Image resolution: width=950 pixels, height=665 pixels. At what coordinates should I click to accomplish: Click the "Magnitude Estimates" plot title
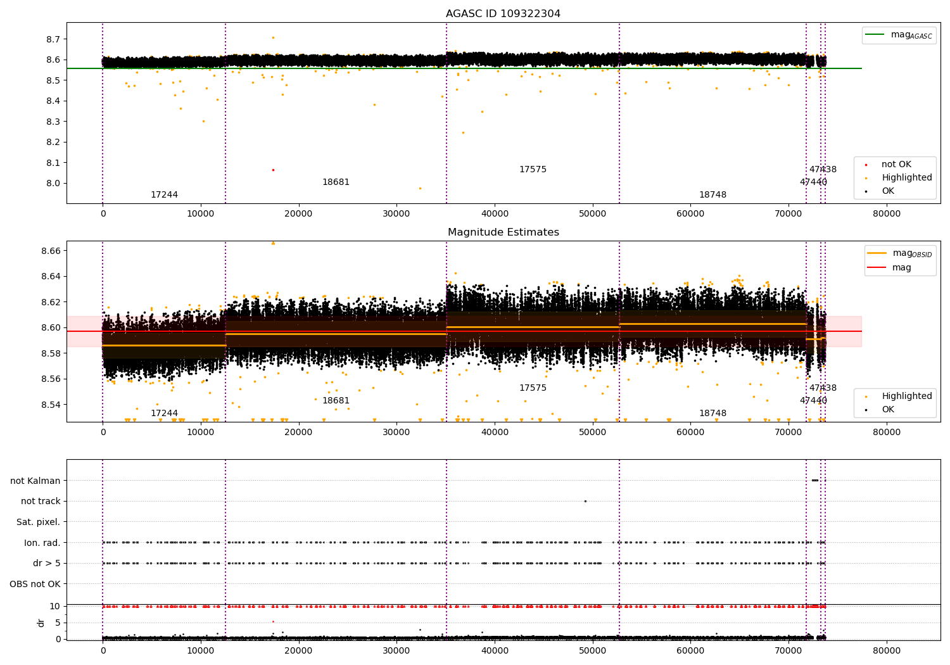(x=503, y=232)
